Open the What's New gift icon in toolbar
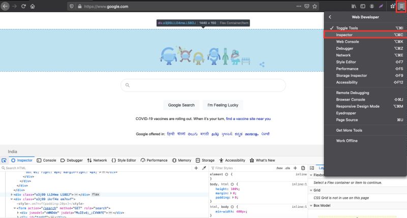 point(392,6)
